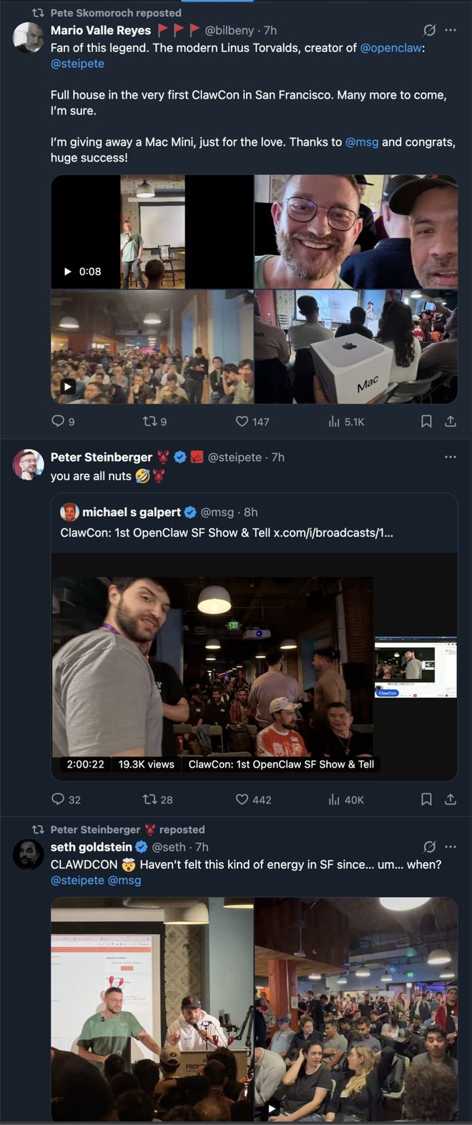Image resolution: width=472 pixels, height=1125 pixels.
Task: Open the @msg mention in Mario's post
Action: pyautogui.click(x=361, y=142)
